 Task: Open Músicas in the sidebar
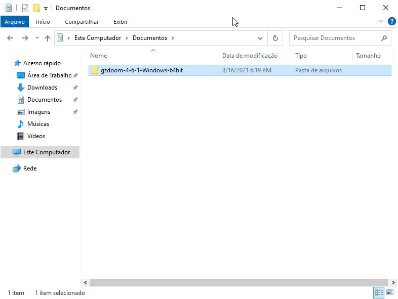point(38,124)
